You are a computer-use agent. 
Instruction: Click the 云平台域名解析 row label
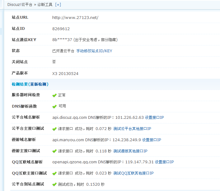coord(26,117)
